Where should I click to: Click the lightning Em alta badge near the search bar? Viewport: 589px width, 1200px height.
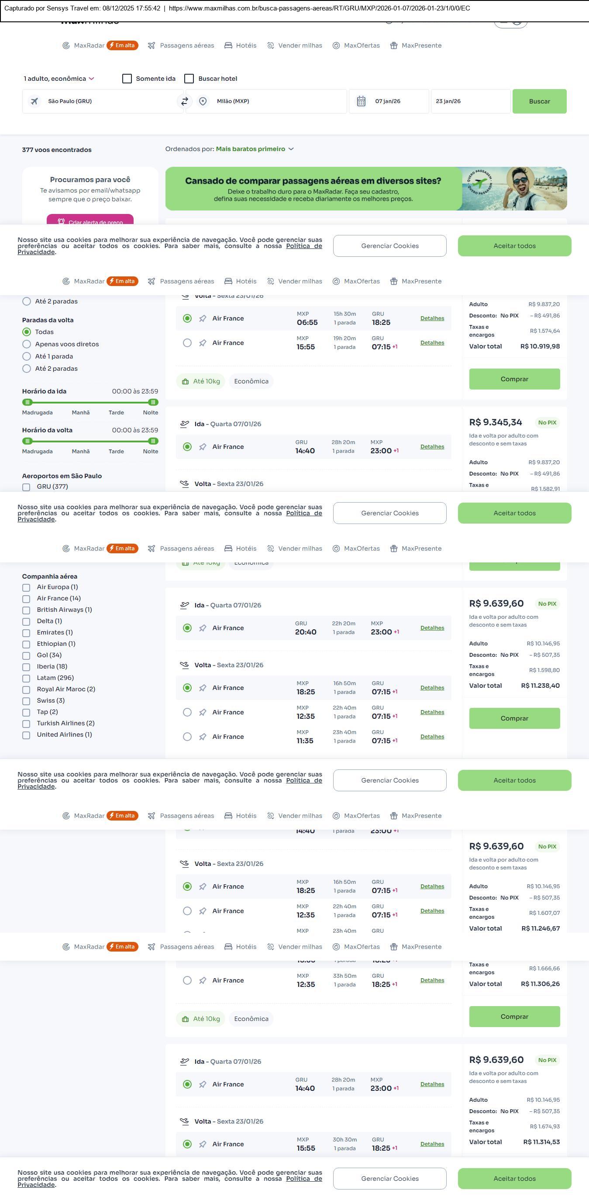pyautogui.click(x=122, y=45)
